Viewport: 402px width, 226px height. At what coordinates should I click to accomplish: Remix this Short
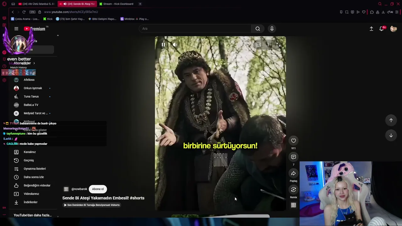(293, 190)
